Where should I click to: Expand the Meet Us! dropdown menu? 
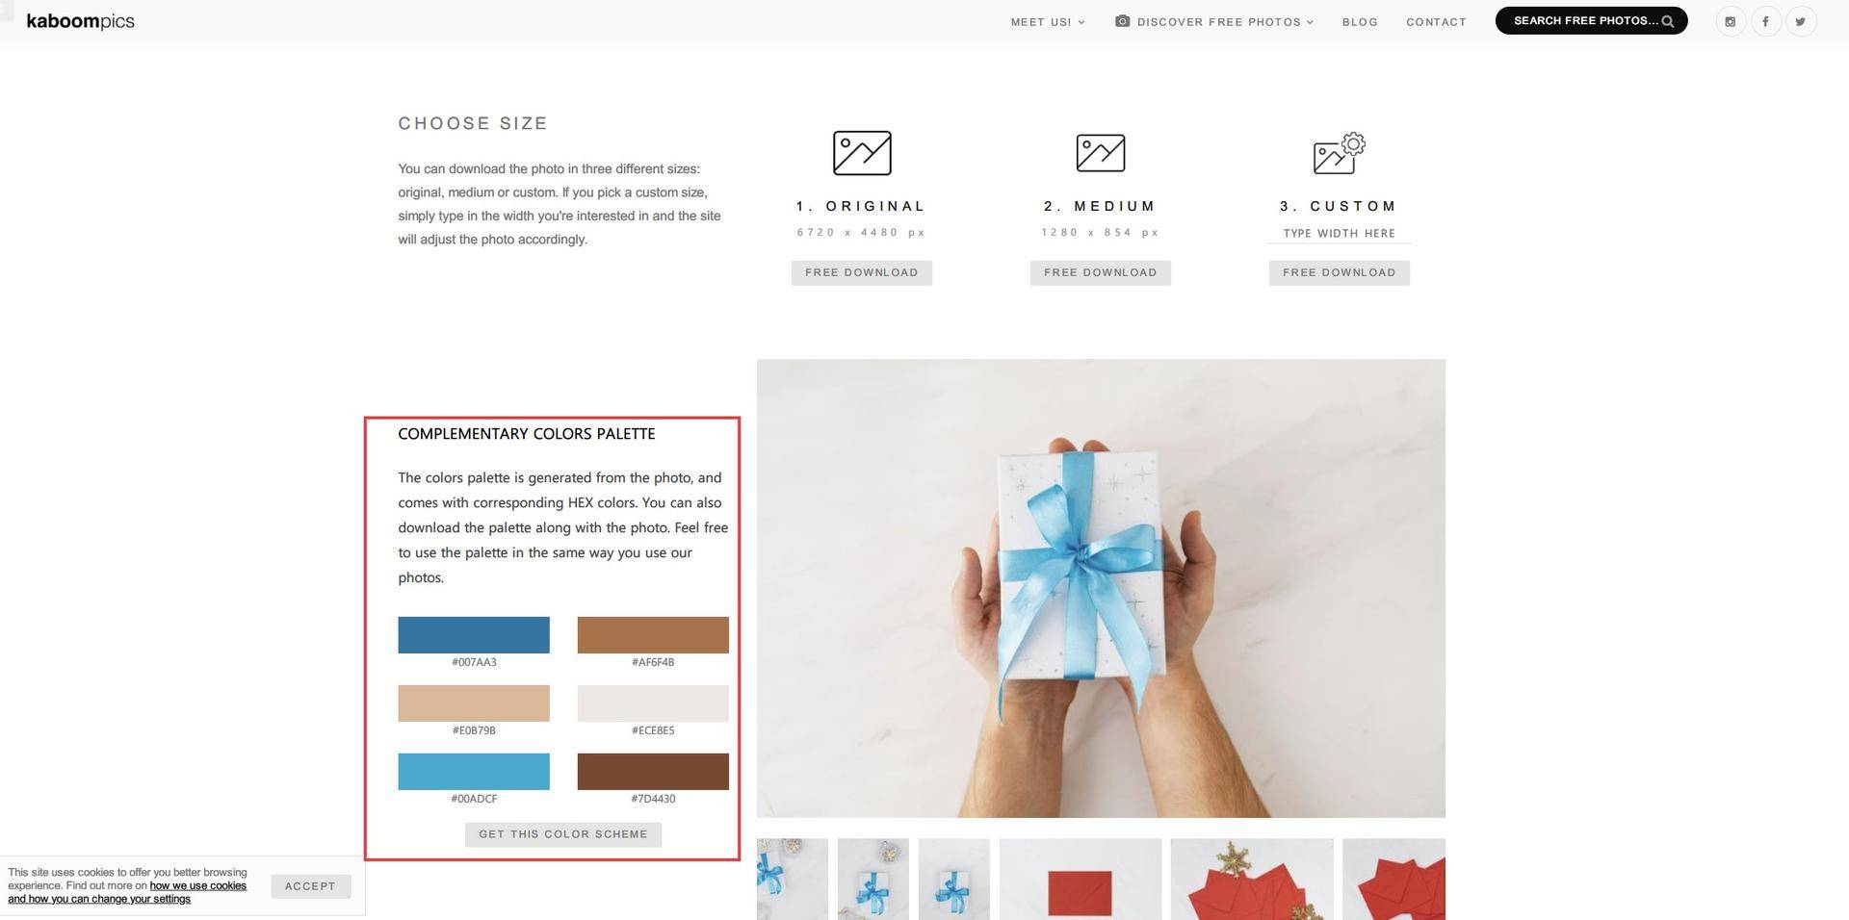1048,22
